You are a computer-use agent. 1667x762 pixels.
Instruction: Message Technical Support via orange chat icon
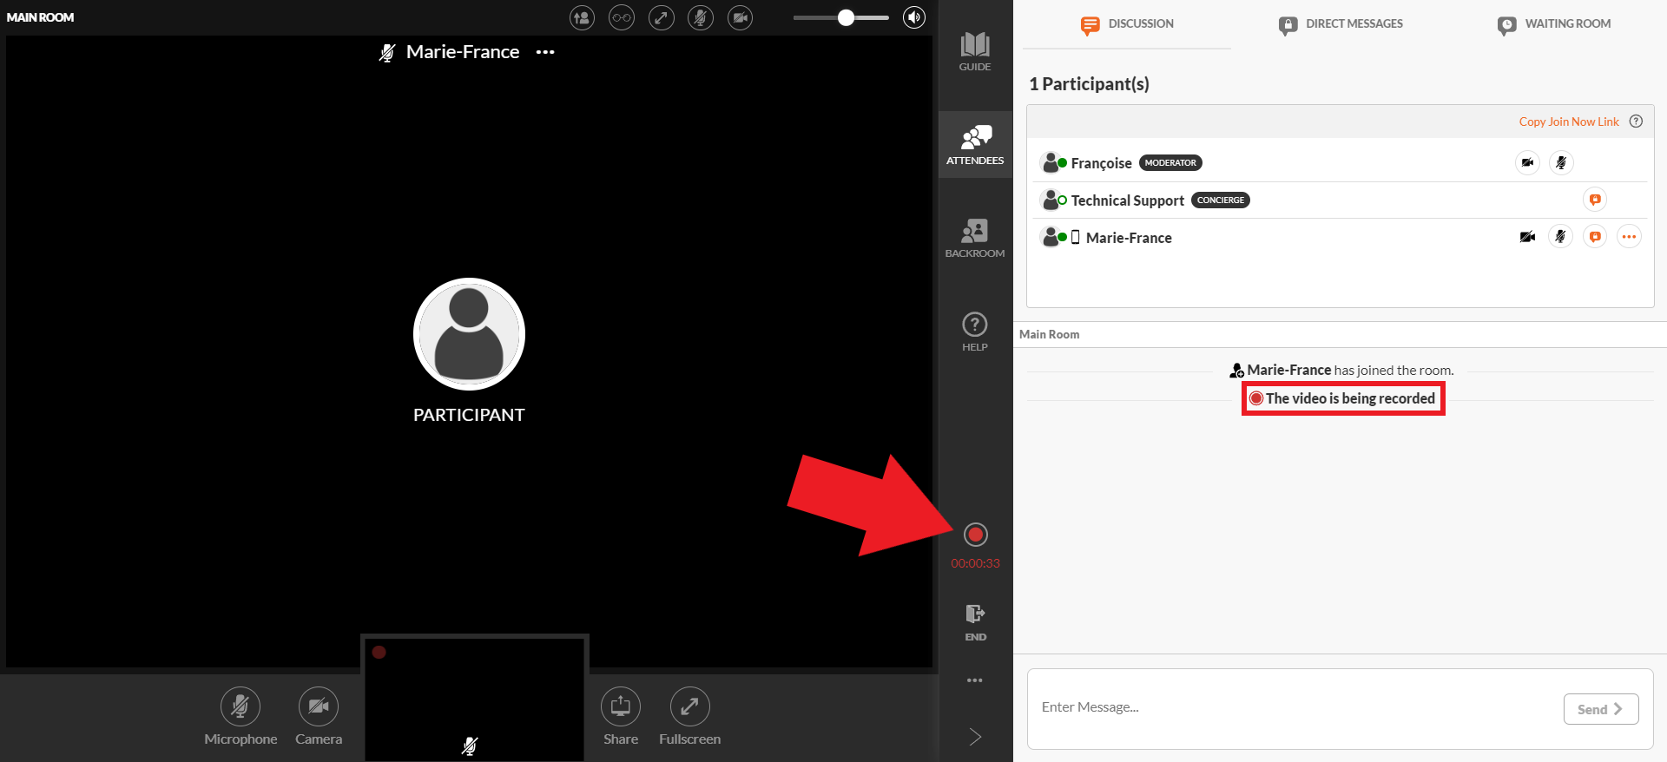point(1595,200)
